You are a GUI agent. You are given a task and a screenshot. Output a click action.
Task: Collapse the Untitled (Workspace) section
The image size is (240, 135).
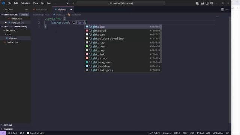tap(15, 27)
